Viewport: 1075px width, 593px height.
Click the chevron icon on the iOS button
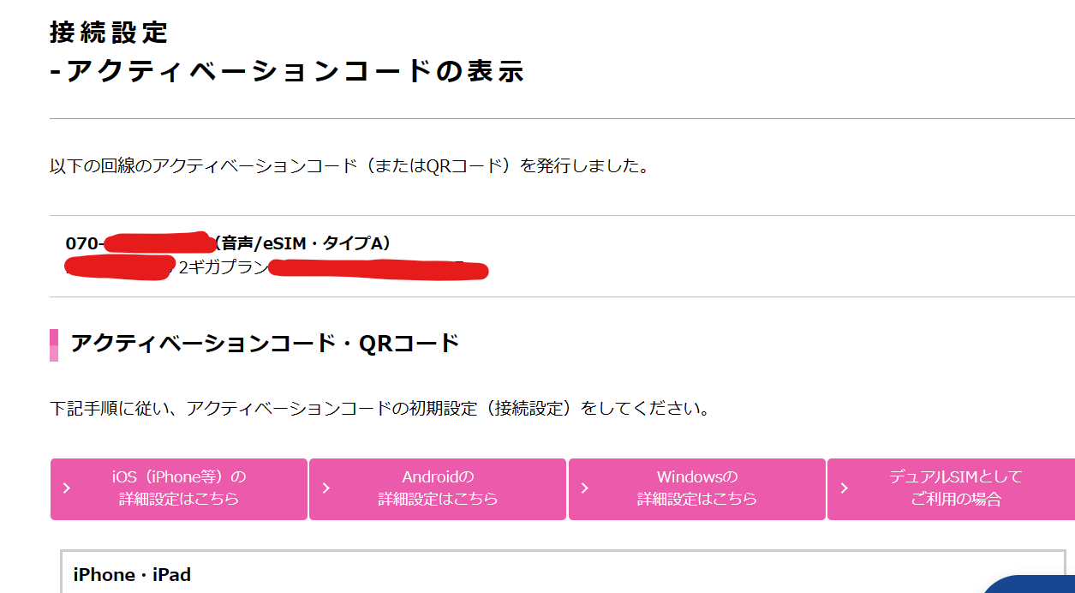pyautogui.click(x=67, y=488)
